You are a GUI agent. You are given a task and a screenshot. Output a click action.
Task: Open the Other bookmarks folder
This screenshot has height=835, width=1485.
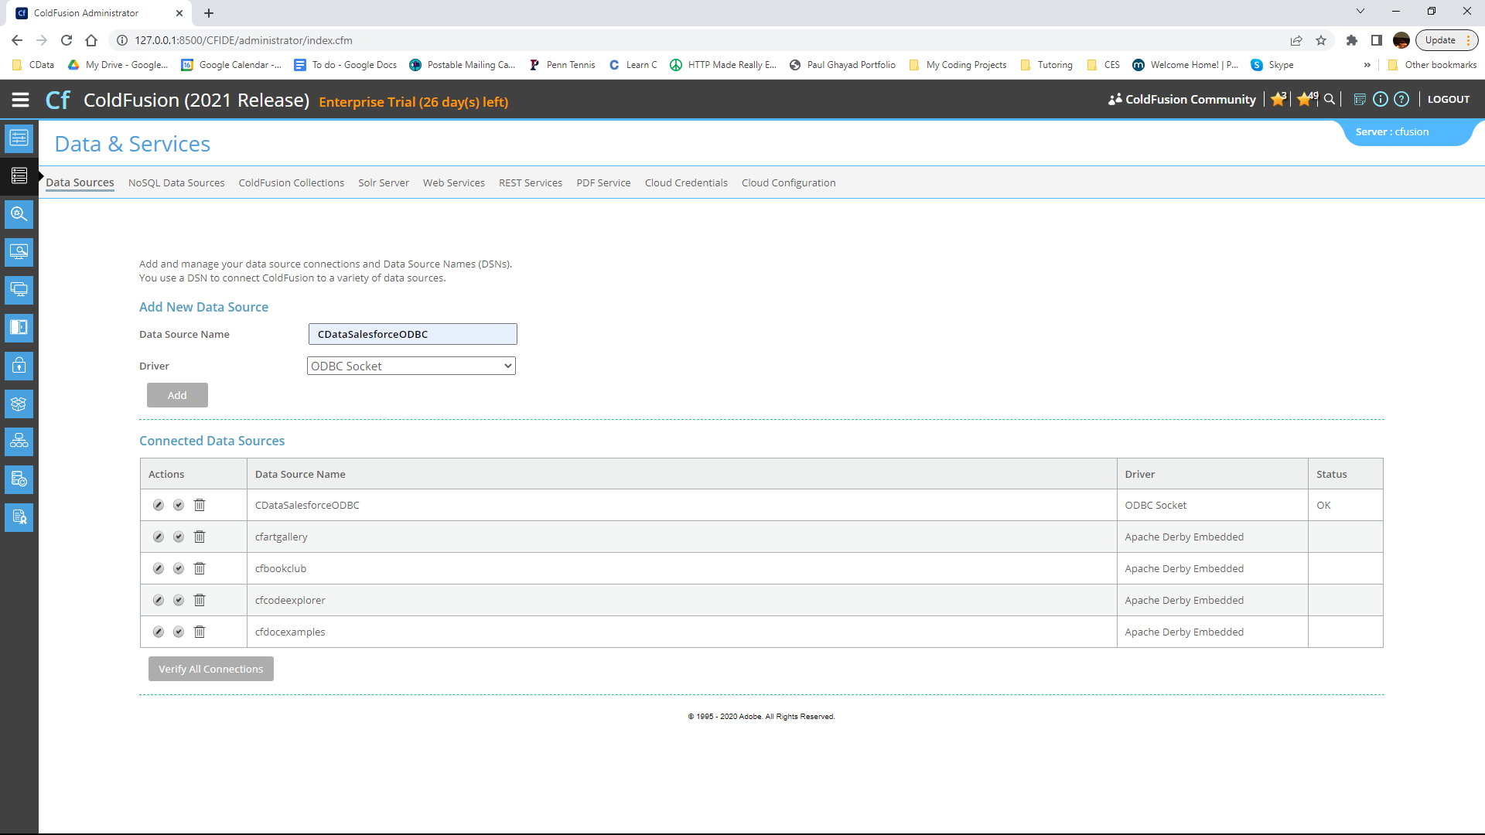click(x=1432, y=65)
